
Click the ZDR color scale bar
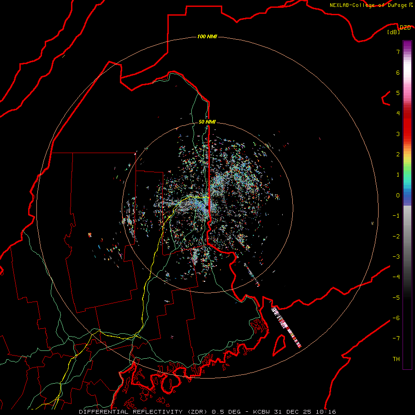[407, 205]
